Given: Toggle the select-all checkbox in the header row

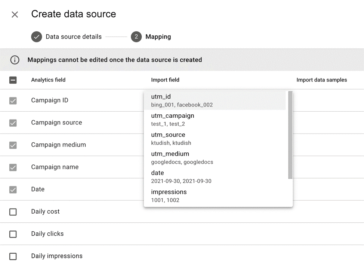Looking at the screenshot, I should 13,80.
